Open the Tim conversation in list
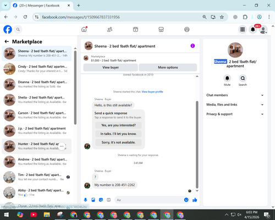The image size is (275, 220). (x=37, y=177)
